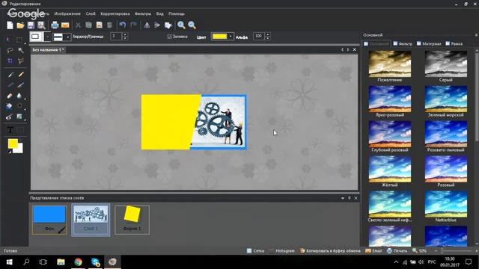Viewport: 479px width, 269px height.
Task: Switch to the Рамка effects tab
Action: pos(454,44)
